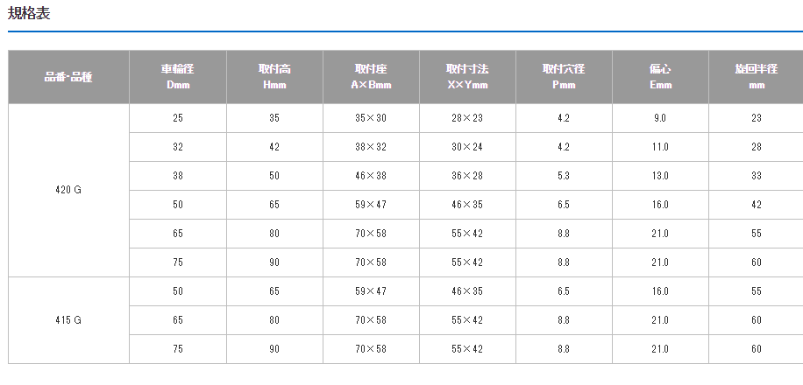The height and width of the screenshot is (385, 803).
Task: Click the 420 G product row label
Action: coord(68,190)
